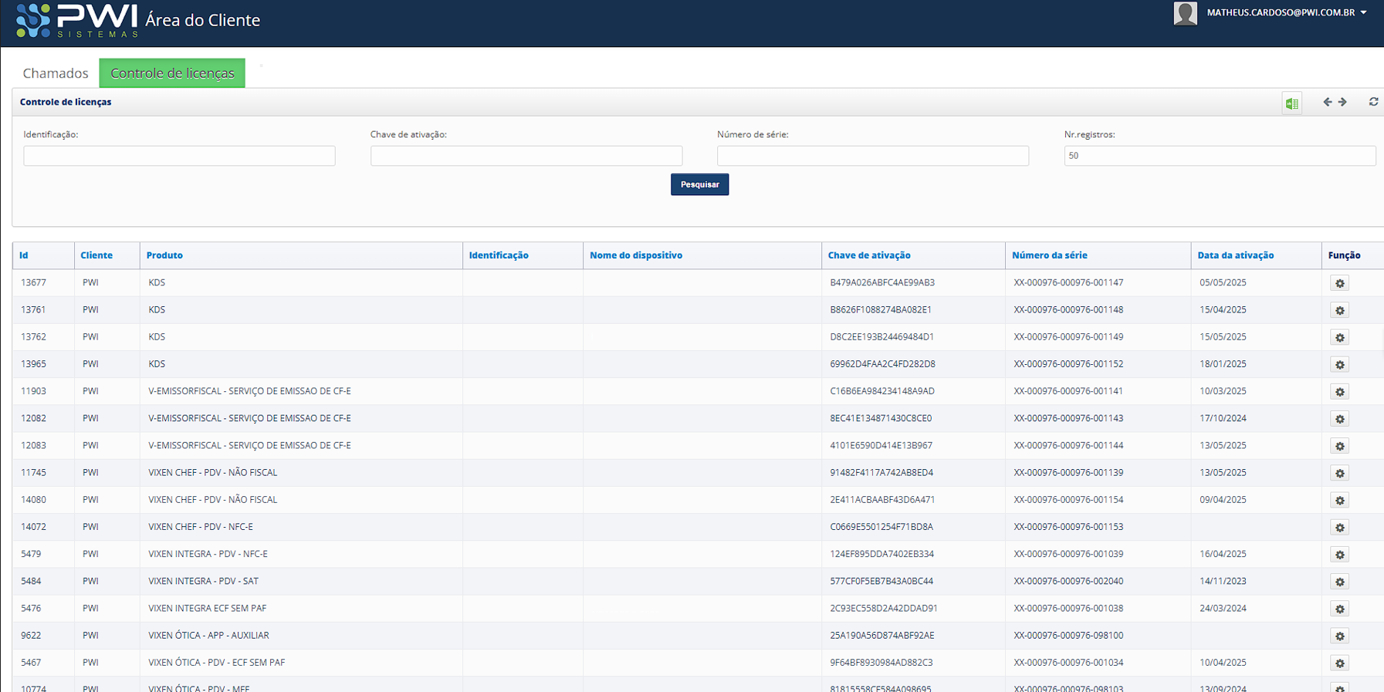Click gear icon for VIXEN INTEGRA - PDV - SAT
Image resolution: width=1384 pixels, height=692 pixels.
point(1339,582)
